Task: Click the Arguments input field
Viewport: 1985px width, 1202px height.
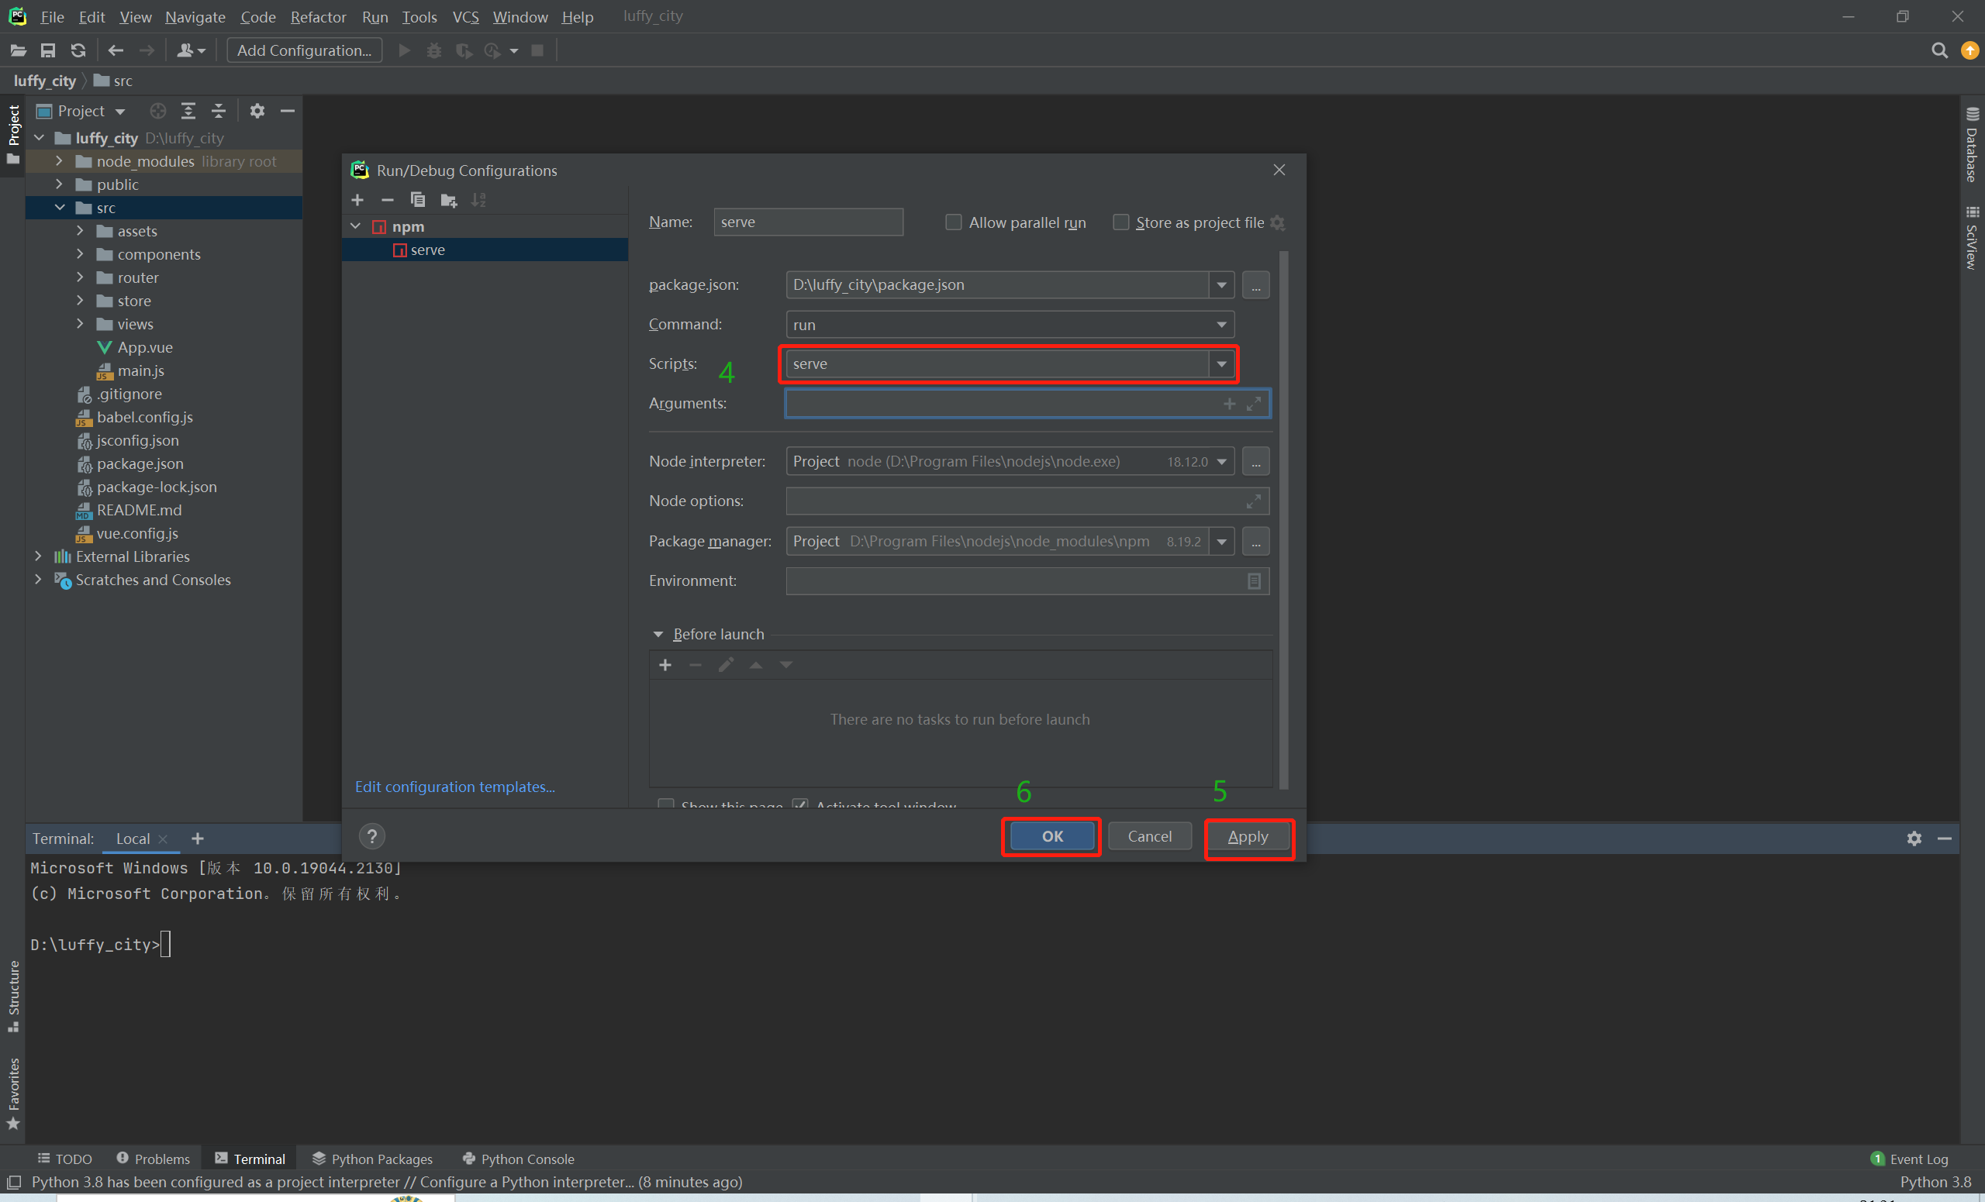Action: coord(999,403)
